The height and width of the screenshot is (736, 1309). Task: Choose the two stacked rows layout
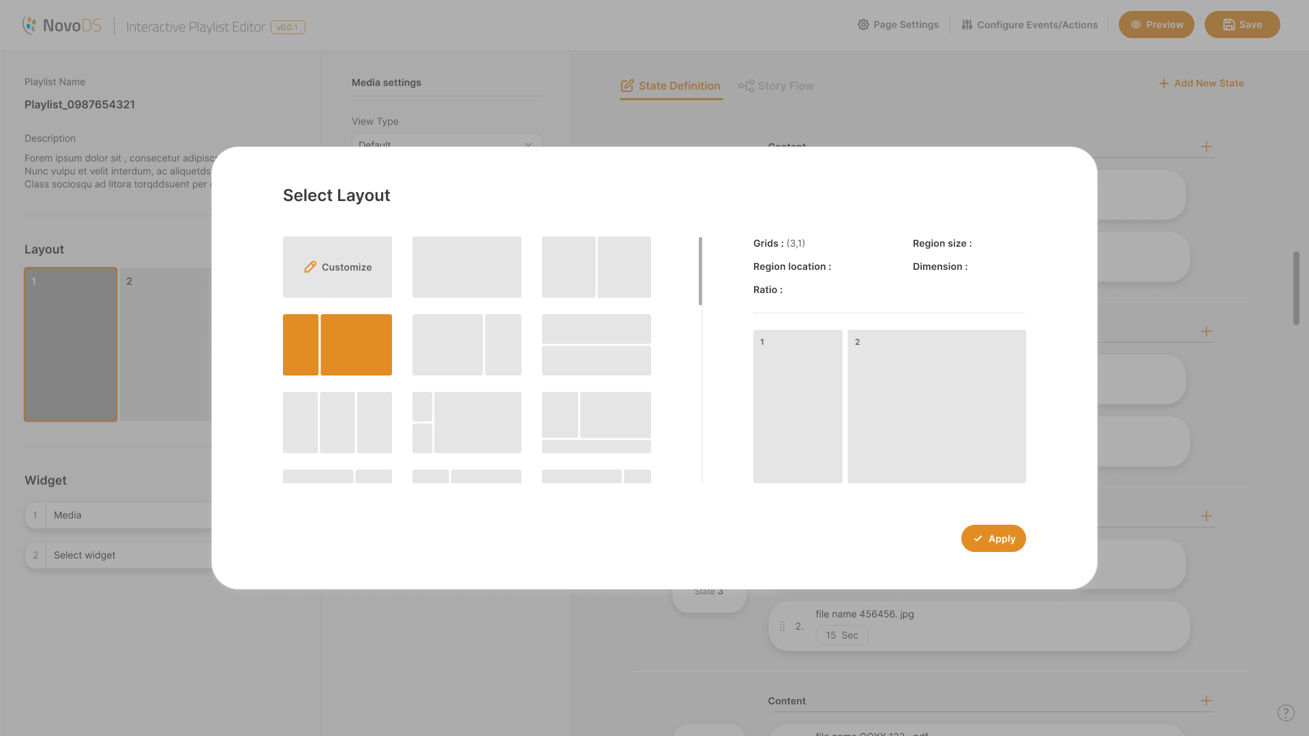pyautogui.click(x=596, y=345)
